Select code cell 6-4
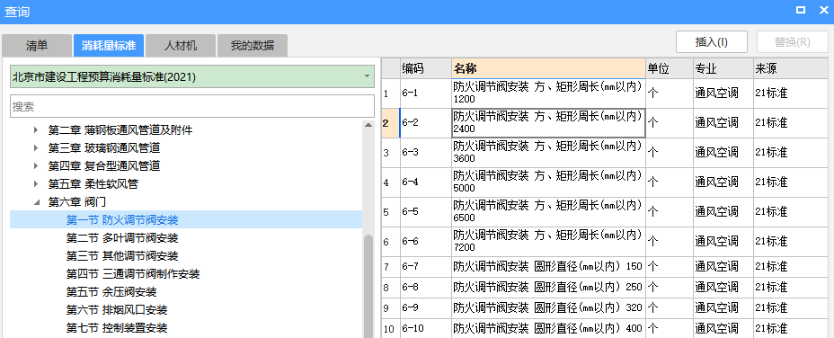The width and height of the screenshot is (834, 338). (x=425, y=182)
